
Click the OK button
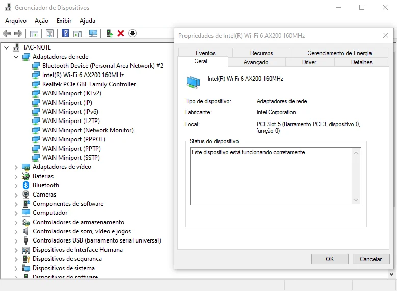(330, 259)
